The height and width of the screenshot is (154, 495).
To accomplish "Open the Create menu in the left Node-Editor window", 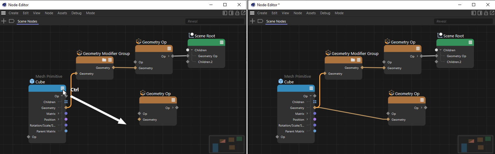I will tap(13, 13).
